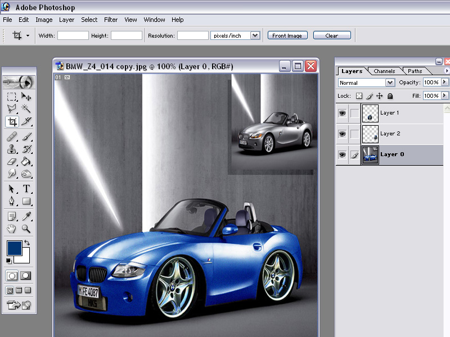Select the Eyedropper tool
Viewport: 450px width, 337px height.
click(x=26, y=216)
